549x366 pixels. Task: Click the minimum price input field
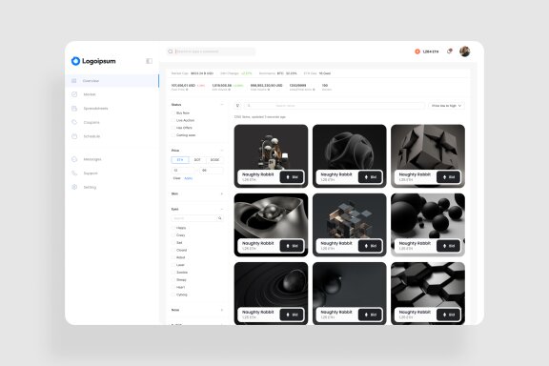point(184,171)
